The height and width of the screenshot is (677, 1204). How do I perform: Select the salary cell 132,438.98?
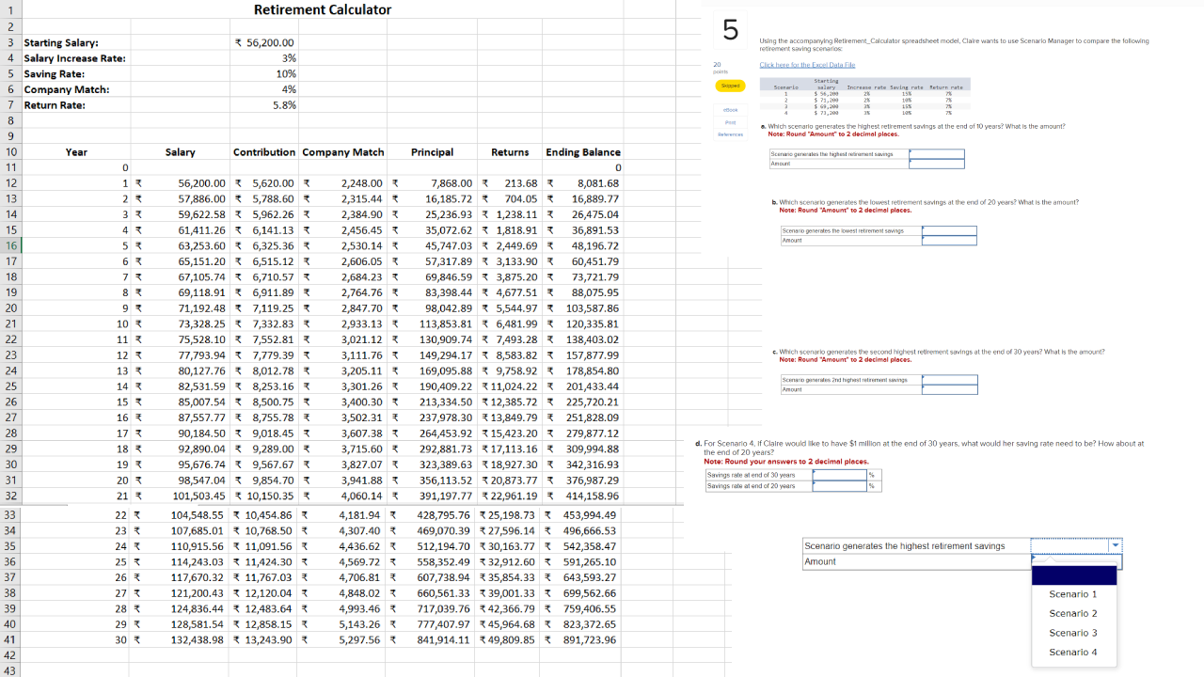[x=181, y=640]
